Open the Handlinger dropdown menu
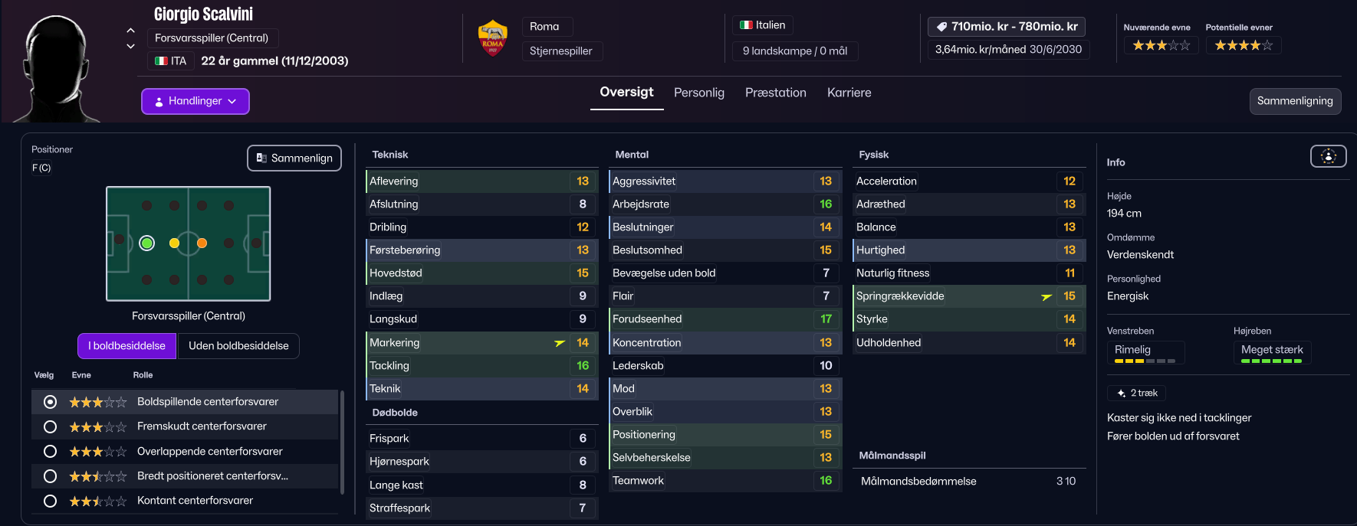 pyautogui.click(x=195, y=101)
